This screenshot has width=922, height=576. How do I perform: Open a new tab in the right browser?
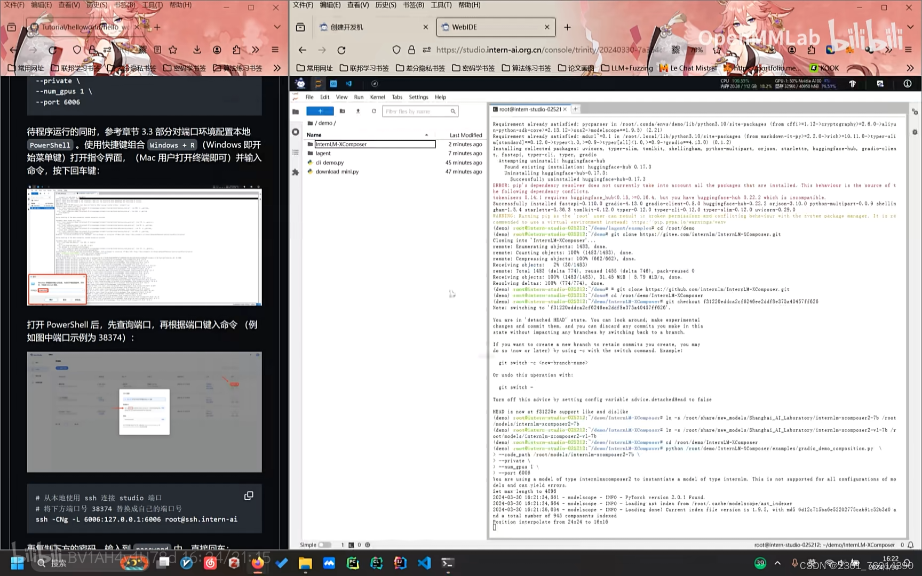pyautogui.click(x=567, y=27)
